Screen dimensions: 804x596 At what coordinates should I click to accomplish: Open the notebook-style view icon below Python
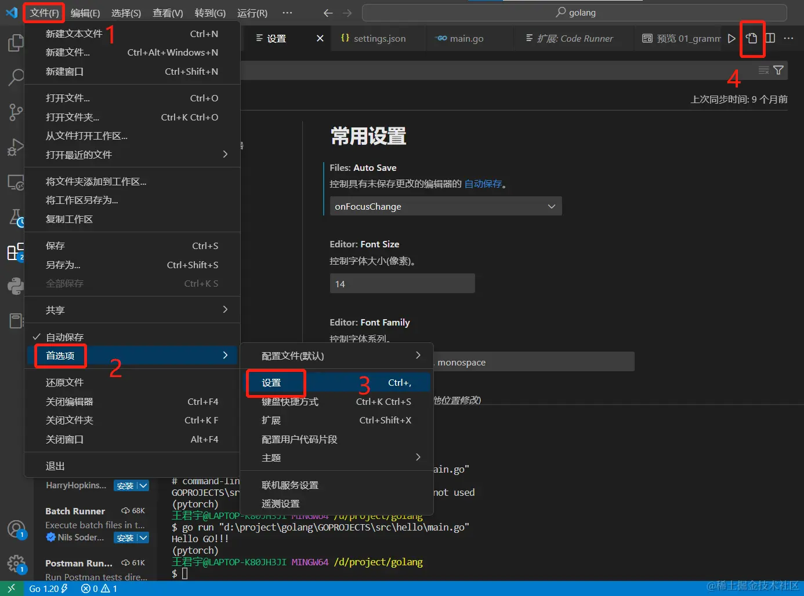[16, 320]
